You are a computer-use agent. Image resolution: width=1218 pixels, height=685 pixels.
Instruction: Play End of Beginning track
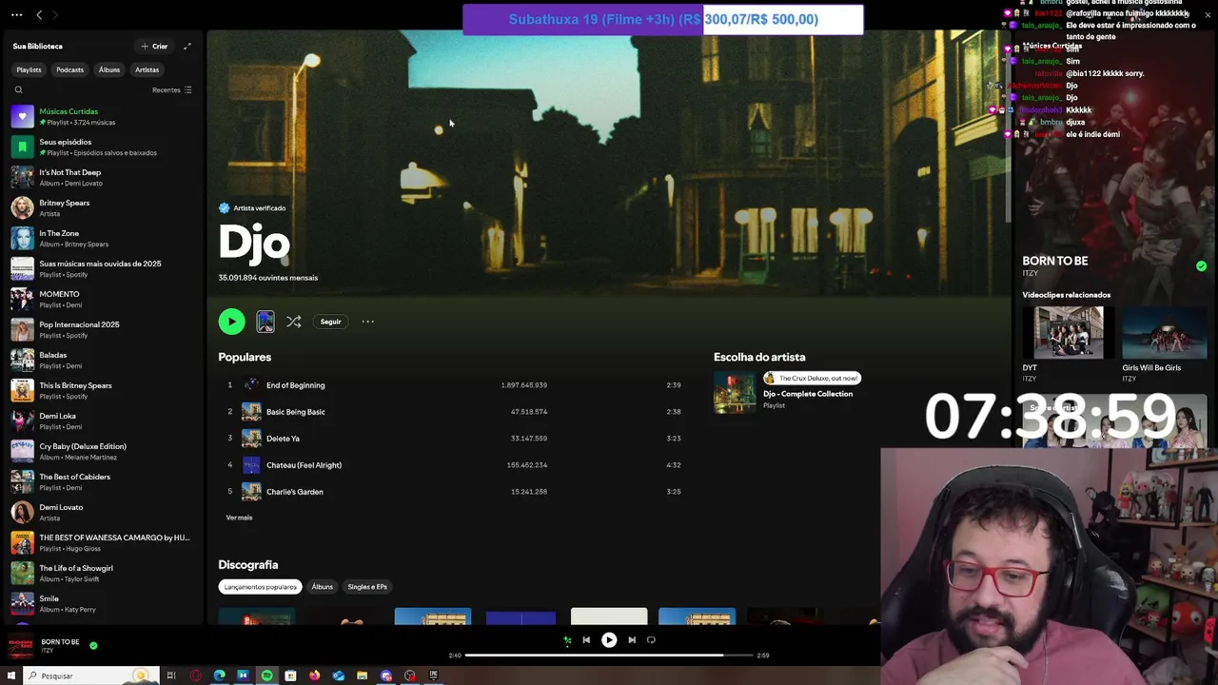pyautogui.click(x=453, y=385)
